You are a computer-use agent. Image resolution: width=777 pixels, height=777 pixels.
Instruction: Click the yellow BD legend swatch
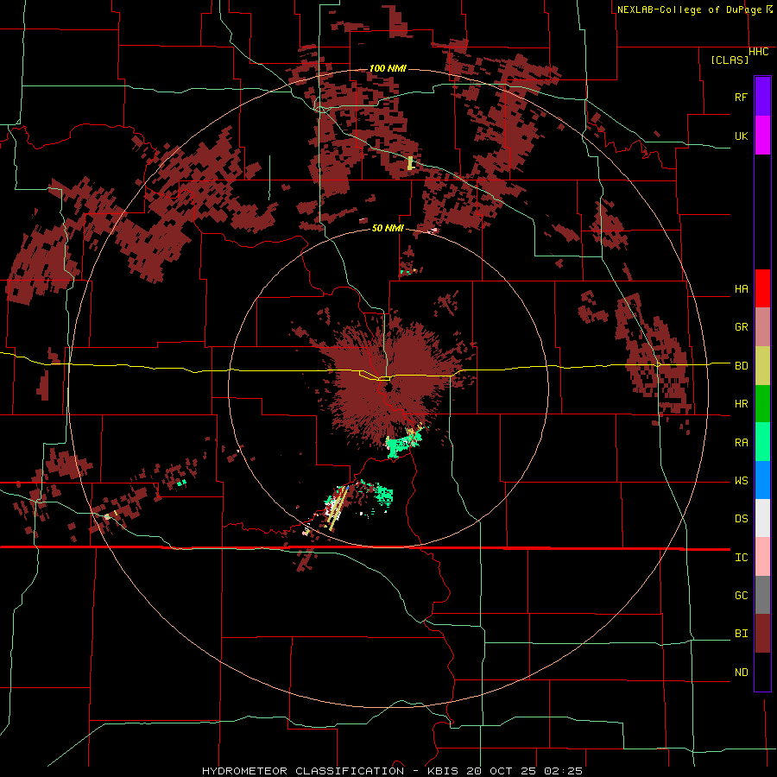(x=762, y=366)
